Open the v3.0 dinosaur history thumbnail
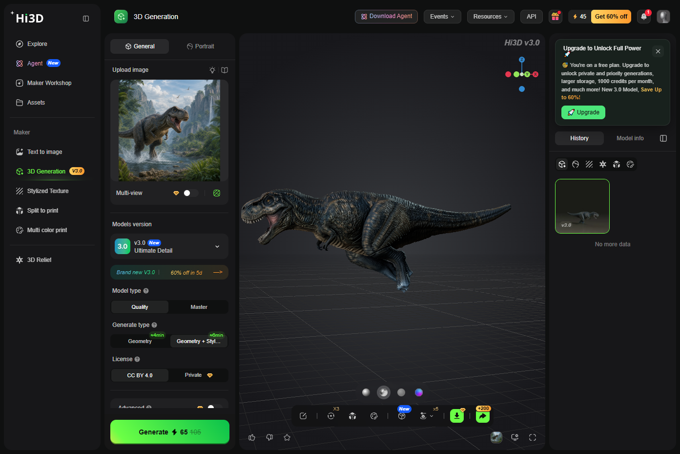 (582, 206)
